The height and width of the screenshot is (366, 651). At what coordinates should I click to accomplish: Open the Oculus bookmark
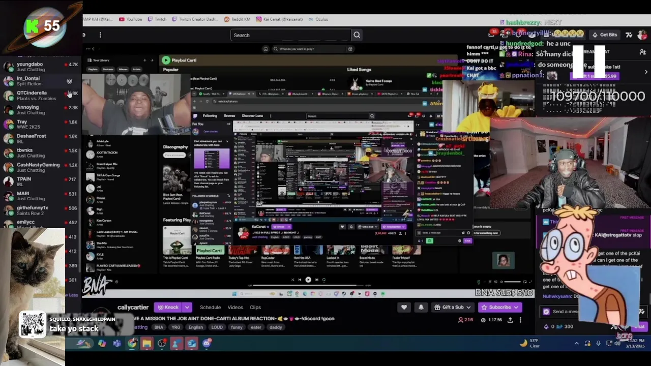point(318,19)
